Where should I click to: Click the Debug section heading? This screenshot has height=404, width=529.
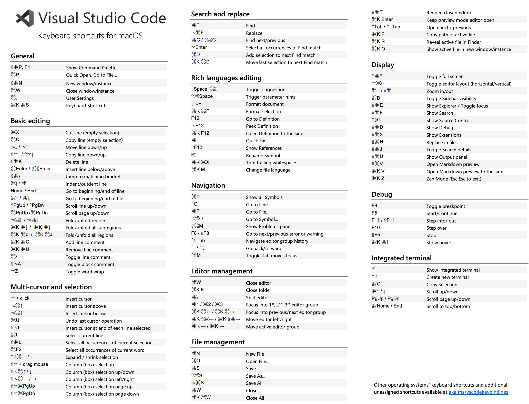tap(382, 194)
